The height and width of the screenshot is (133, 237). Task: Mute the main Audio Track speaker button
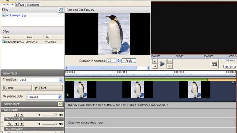pyautogui.click(x=22, y=115)
